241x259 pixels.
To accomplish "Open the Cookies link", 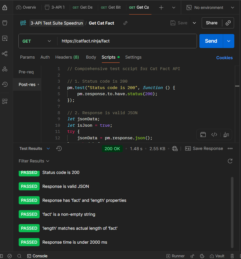I will (x=224, y=58).
